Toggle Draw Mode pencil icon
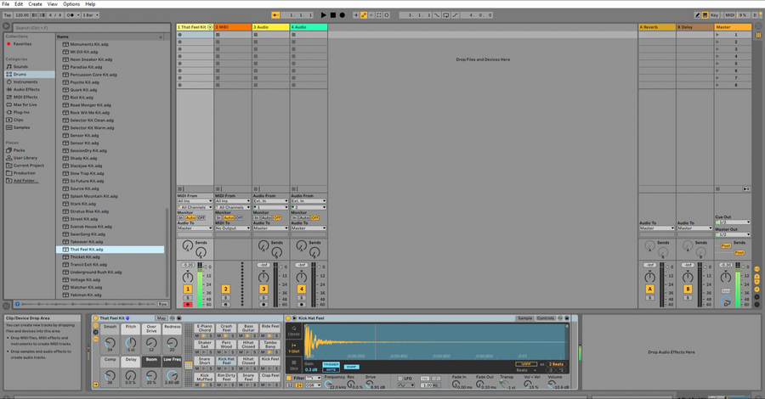765x399 pixels. (698, 15)
